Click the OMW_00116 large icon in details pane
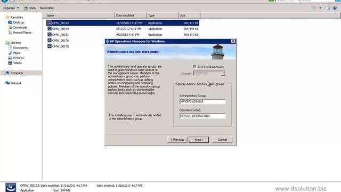341x192 pixels. (11, 187)
